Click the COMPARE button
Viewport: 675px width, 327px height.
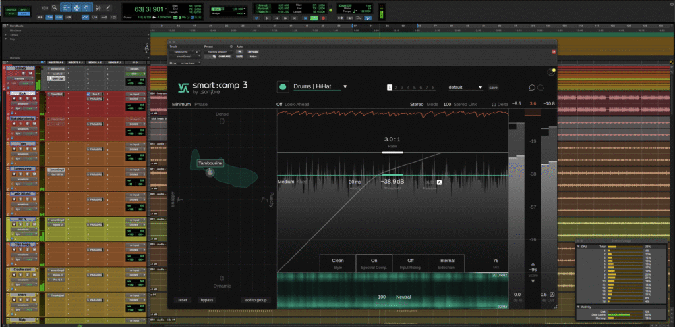224,57
